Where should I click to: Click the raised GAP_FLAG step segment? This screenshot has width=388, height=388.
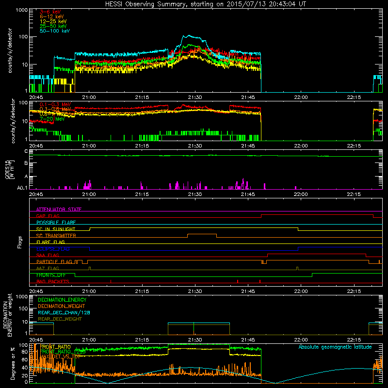tap(317, 214)
